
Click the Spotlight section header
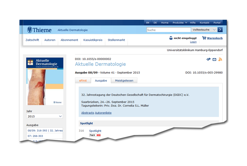click(149, 123)
